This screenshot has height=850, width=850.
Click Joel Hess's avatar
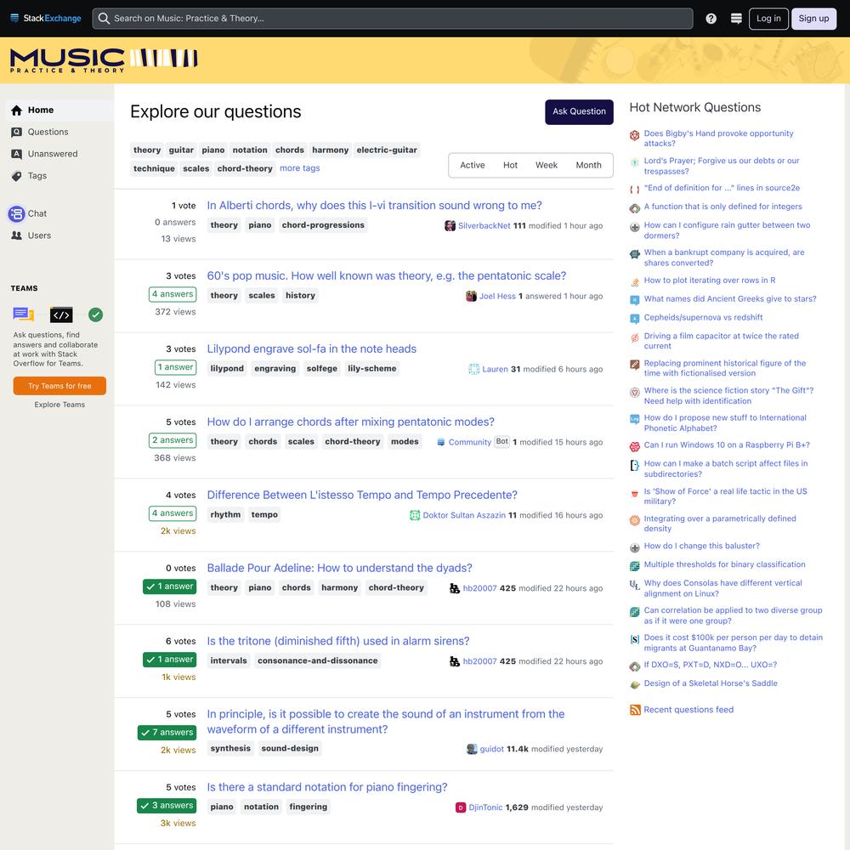point(471,296)
